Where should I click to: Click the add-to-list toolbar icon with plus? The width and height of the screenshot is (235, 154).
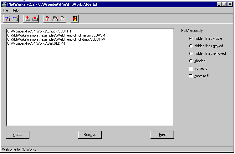click(x=7, y=19)
